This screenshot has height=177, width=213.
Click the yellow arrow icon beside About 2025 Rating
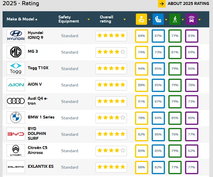pos(162,4)
